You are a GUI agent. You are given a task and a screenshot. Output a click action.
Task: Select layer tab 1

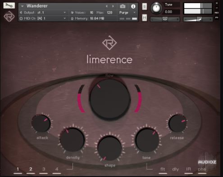(x=18, y=170)
